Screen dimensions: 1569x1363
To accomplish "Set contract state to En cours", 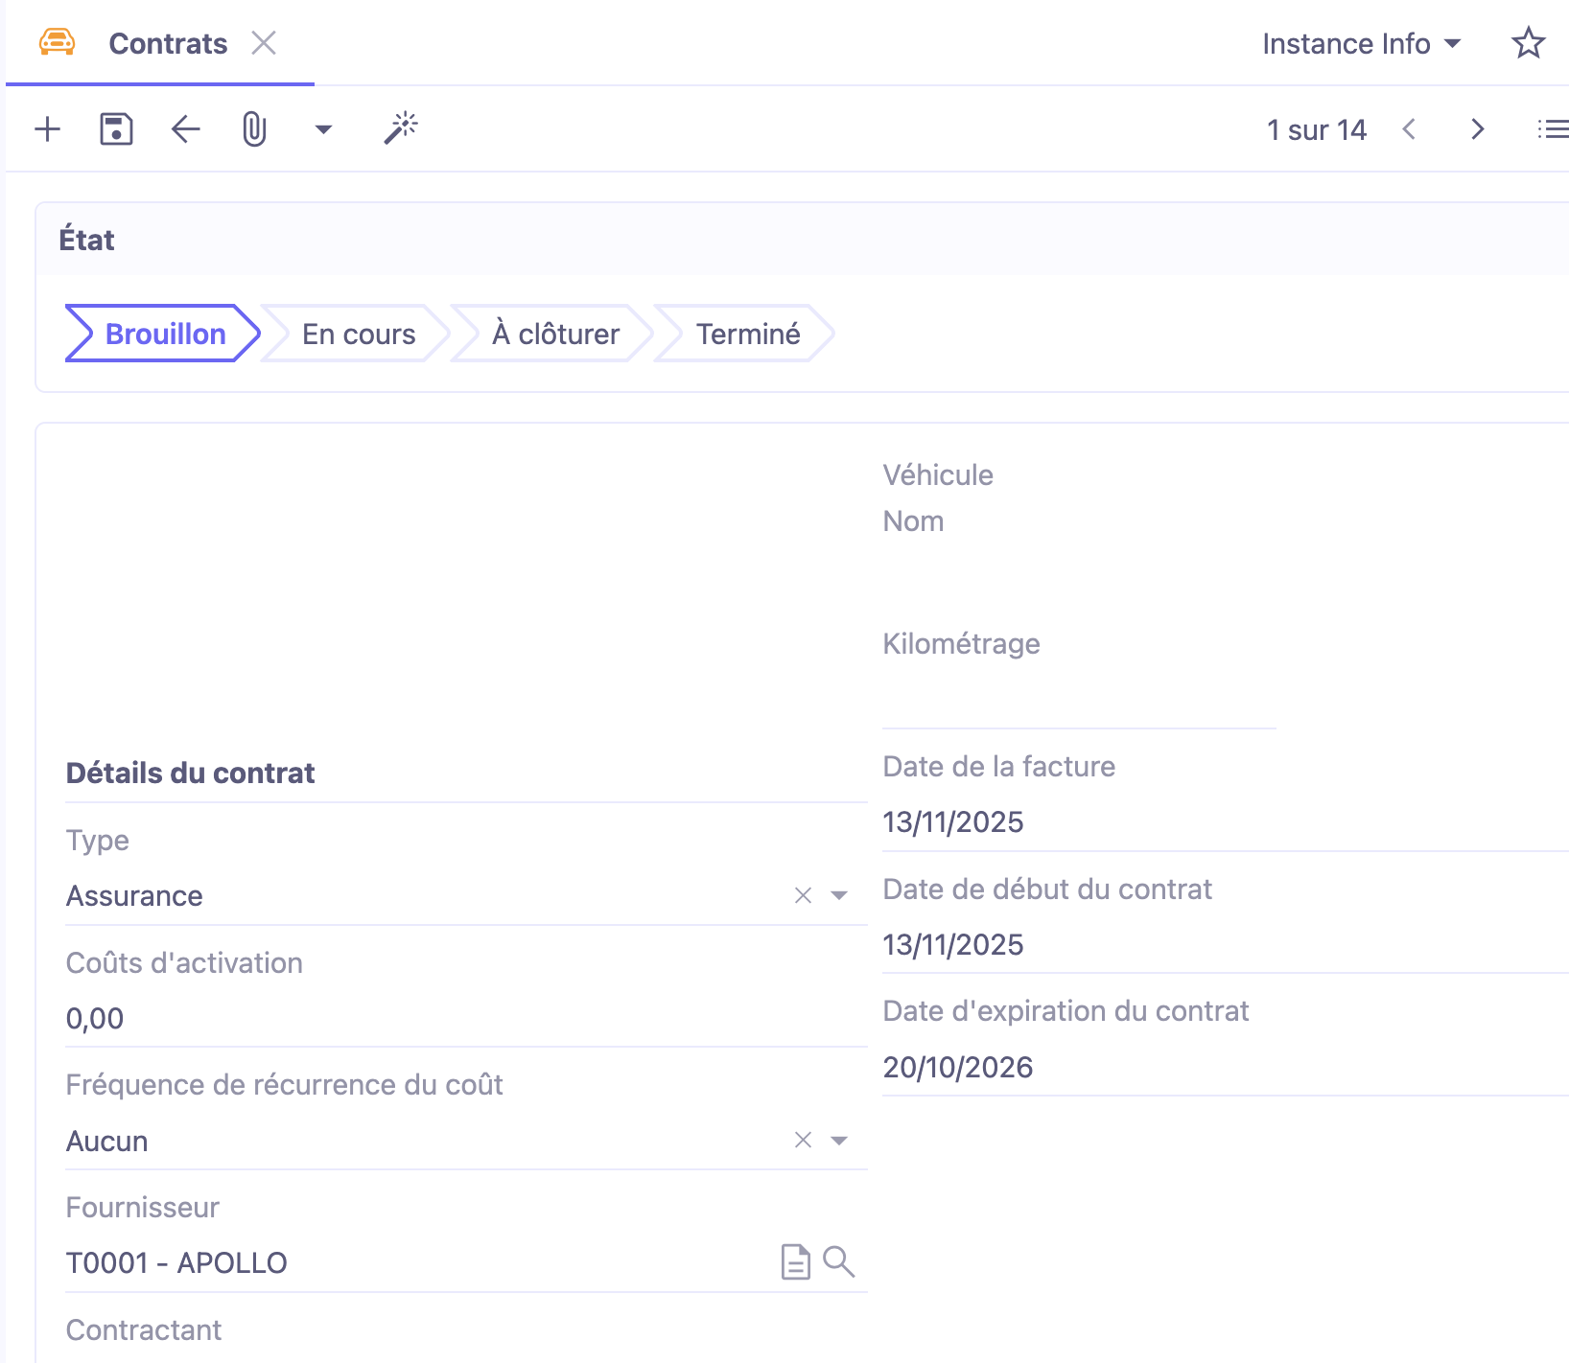I will point(358,334).
